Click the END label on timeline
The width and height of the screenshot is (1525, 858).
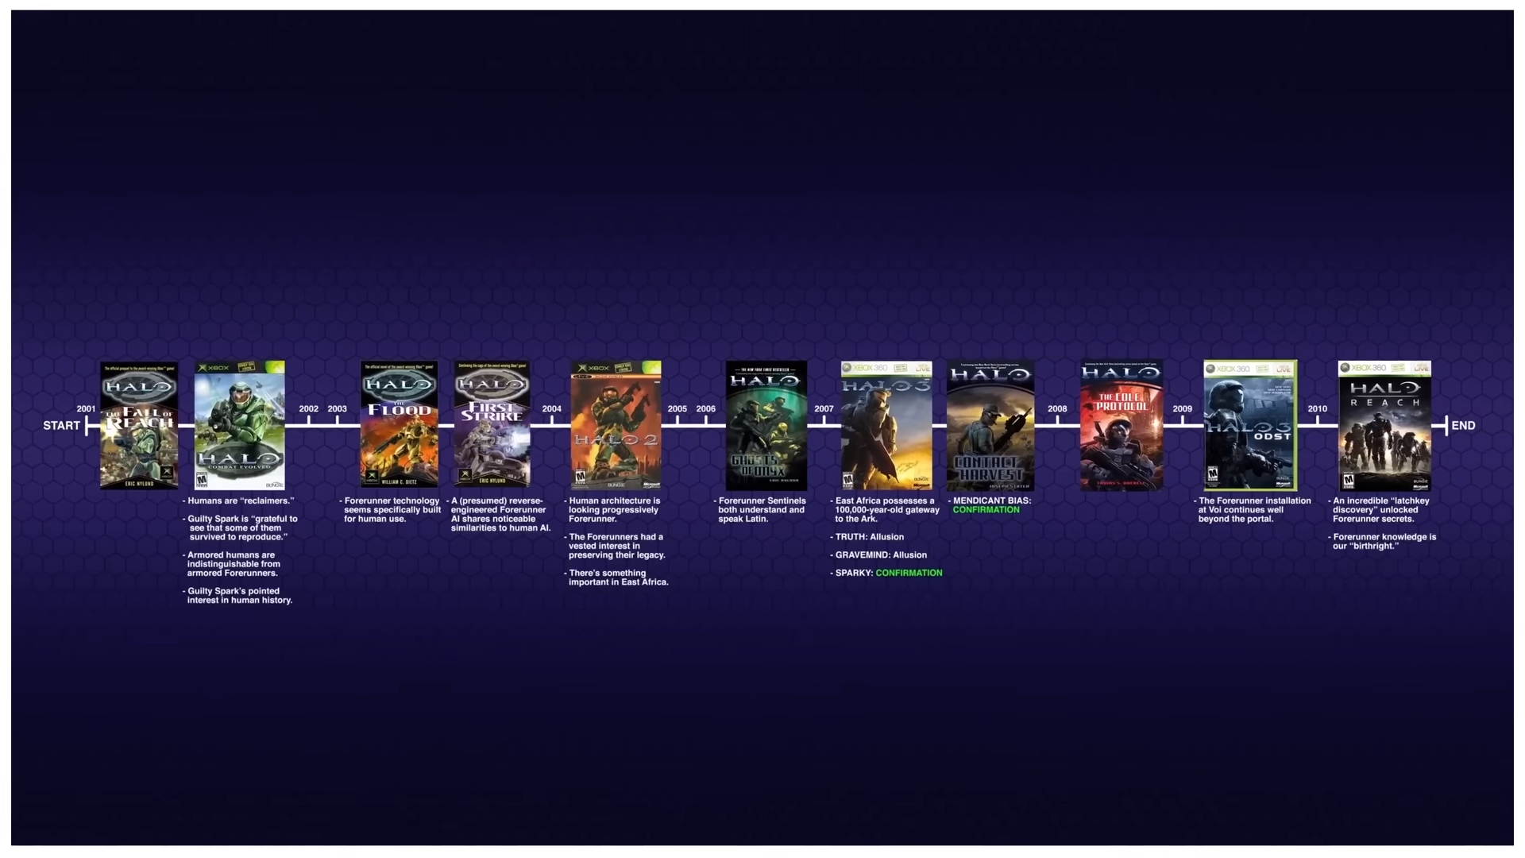(x=1463, y=426)
